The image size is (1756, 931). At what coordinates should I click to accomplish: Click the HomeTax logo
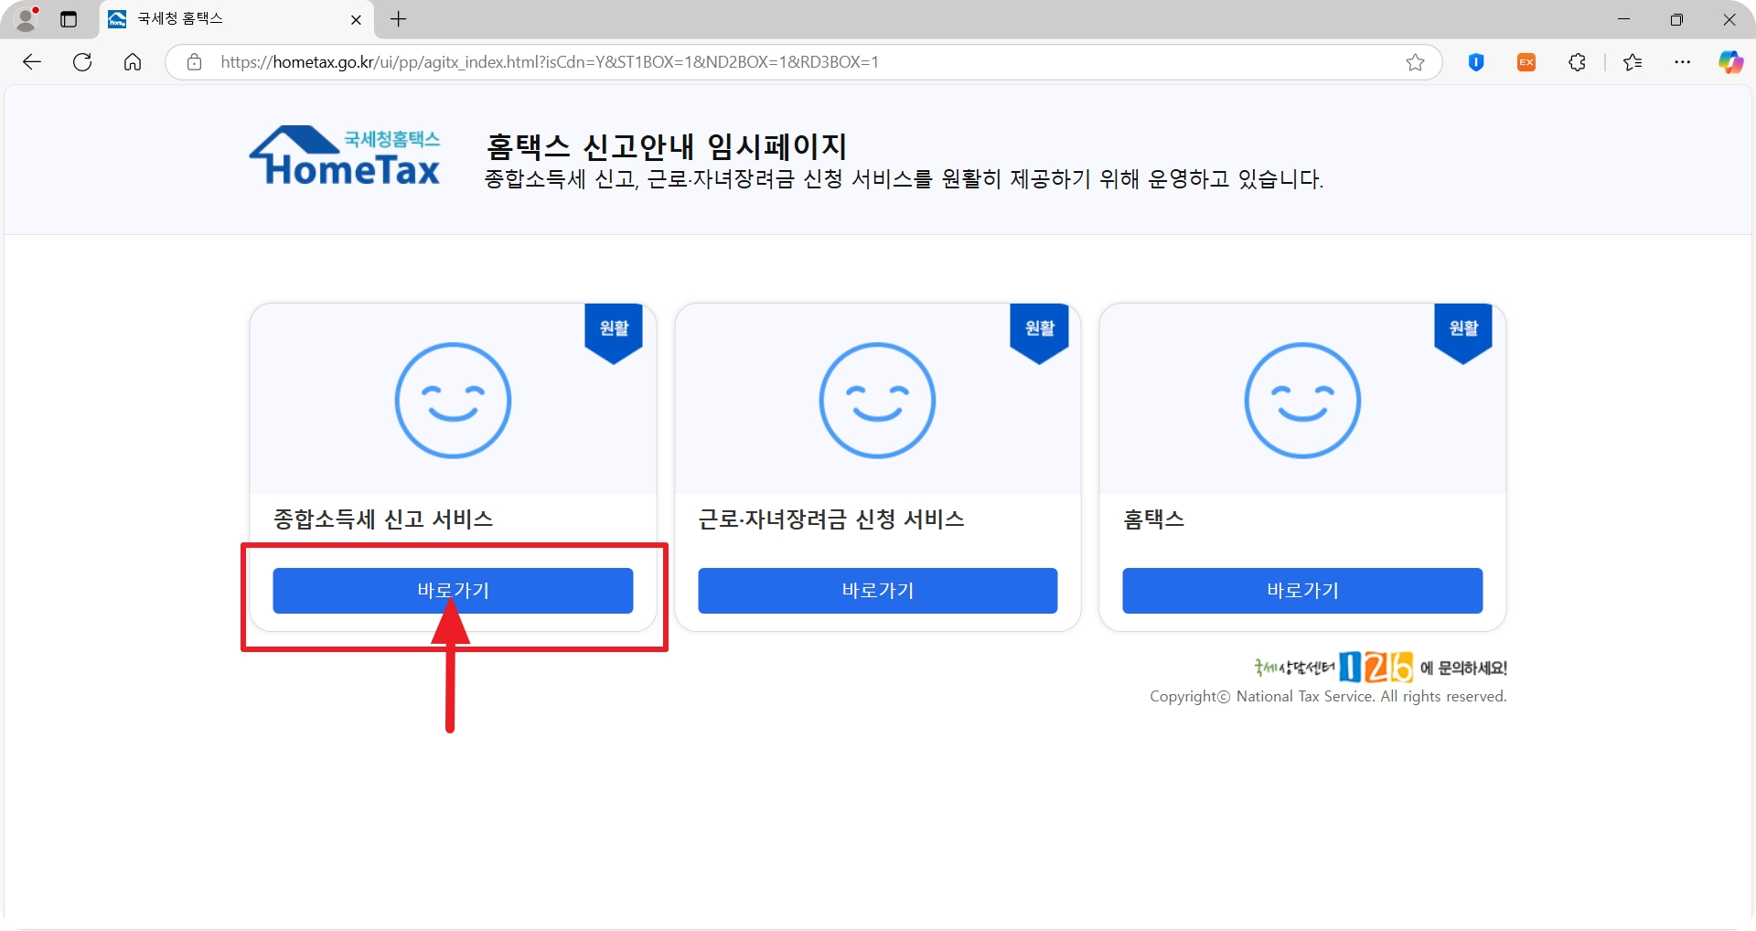pos(345,156)
